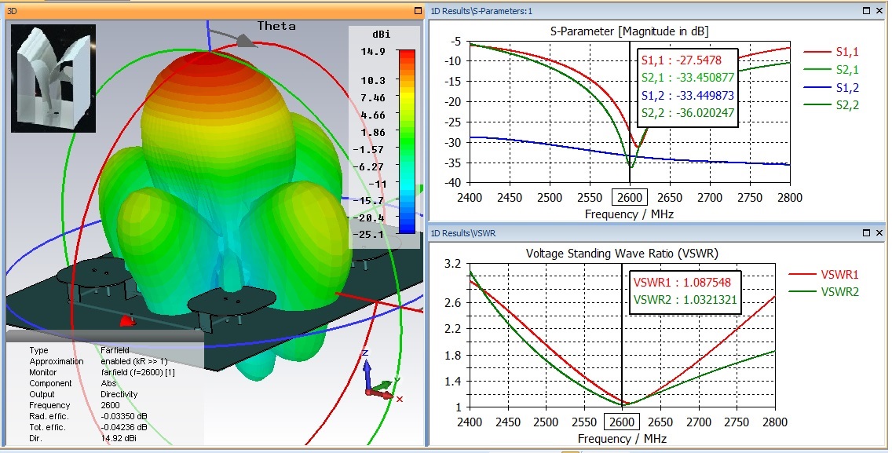This screenshot has height=453, width=892.
Task: Select the S2,2 legend entry
Action: point(831,104)
